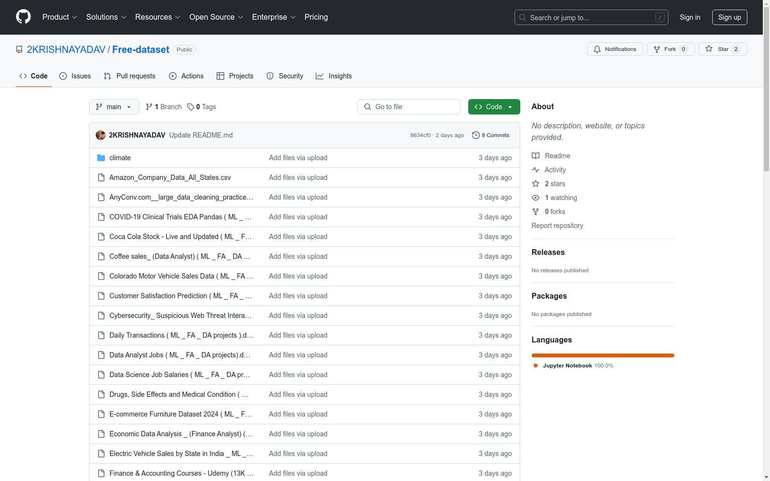Image resolution: width=770 pixels, height=481 pixels.
Task: Expand the Resources menu
Action: pyautogui.click(x=158, y=17)
